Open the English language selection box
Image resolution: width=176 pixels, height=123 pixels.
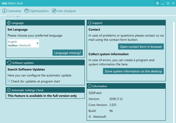pos(22,43)
